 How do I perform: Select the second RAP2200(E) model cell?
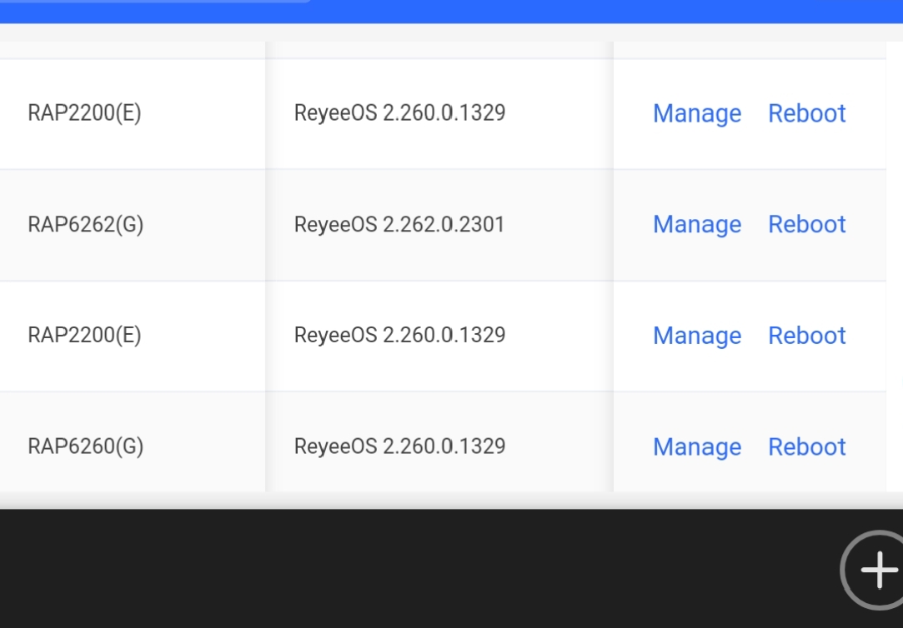tap(84, 336)
